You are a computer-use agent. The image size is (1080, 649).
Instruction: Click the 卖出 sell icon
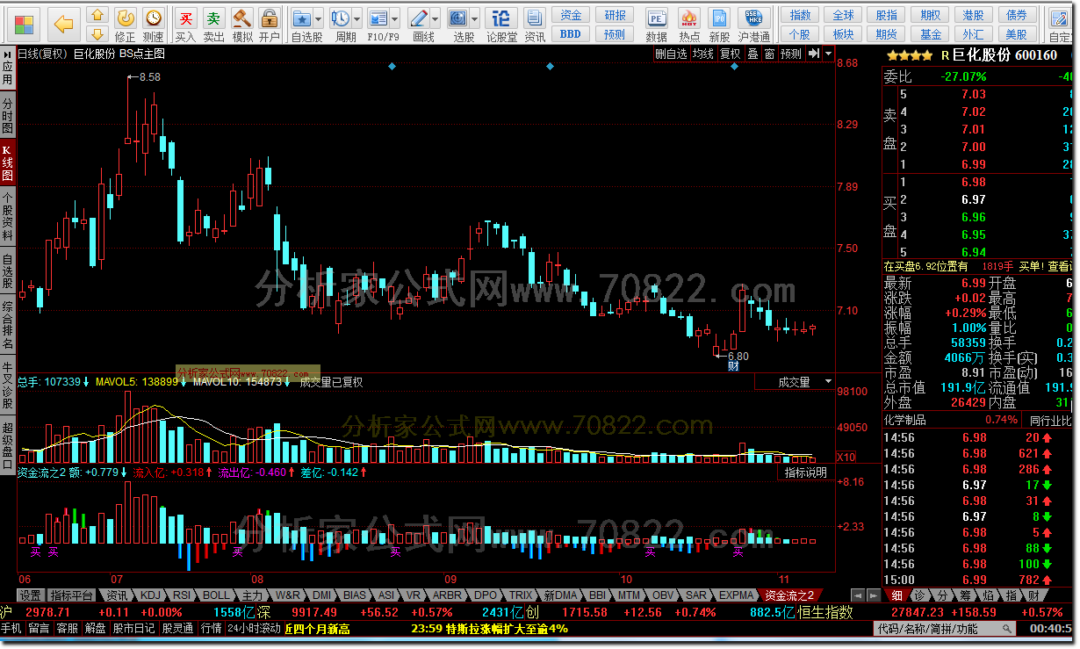pyautogui.click(x=213, y=24)
